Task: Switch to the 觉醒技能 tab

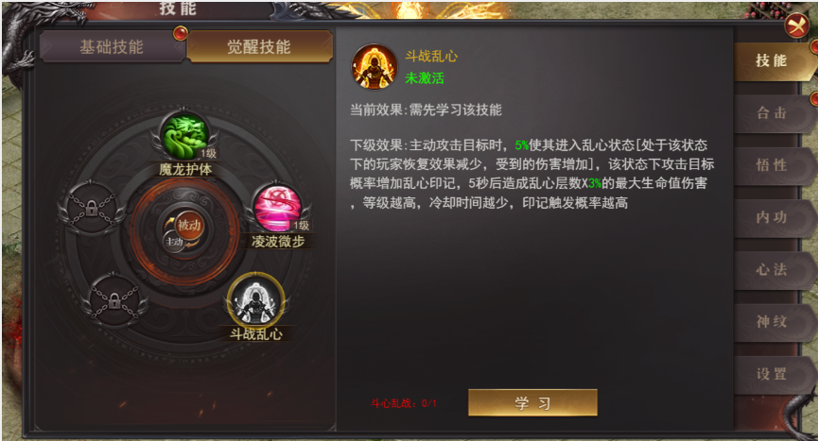Action: [x=259, y=47]
